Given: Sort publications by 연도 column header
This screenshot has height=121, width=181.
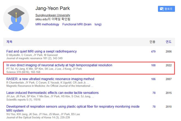Looking at the screenshot, I should tap(168, 42).
